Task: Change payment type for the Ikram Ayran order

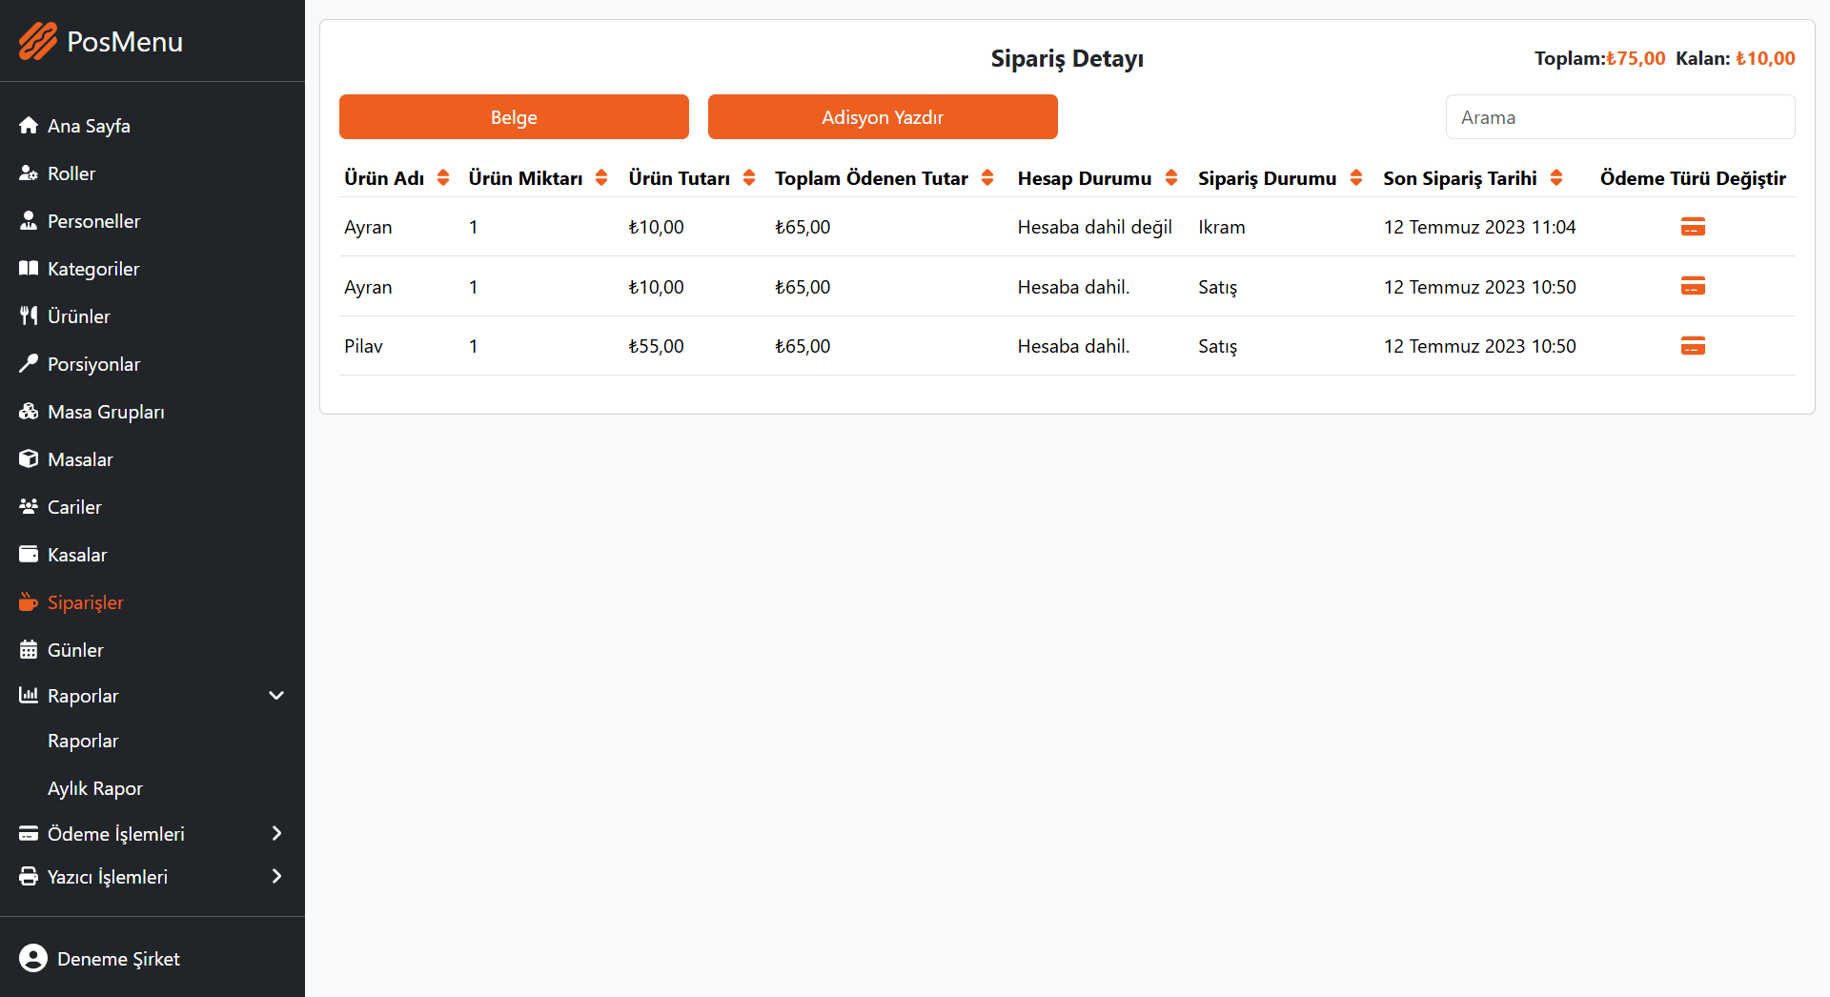Action: (1693, 227)
